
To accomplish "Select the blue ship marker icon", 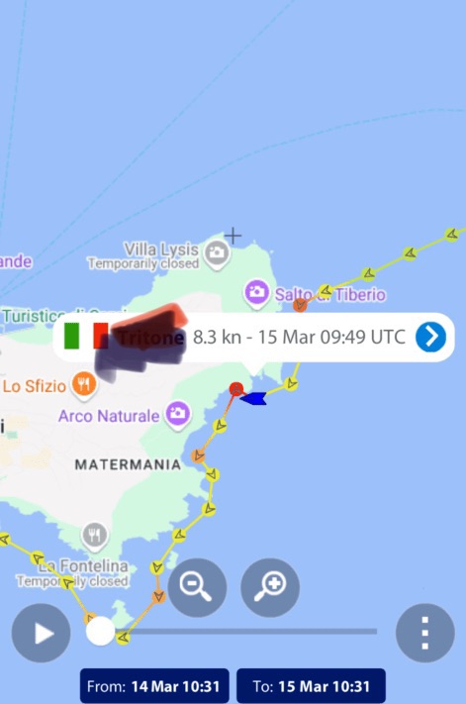I will 254,398.
